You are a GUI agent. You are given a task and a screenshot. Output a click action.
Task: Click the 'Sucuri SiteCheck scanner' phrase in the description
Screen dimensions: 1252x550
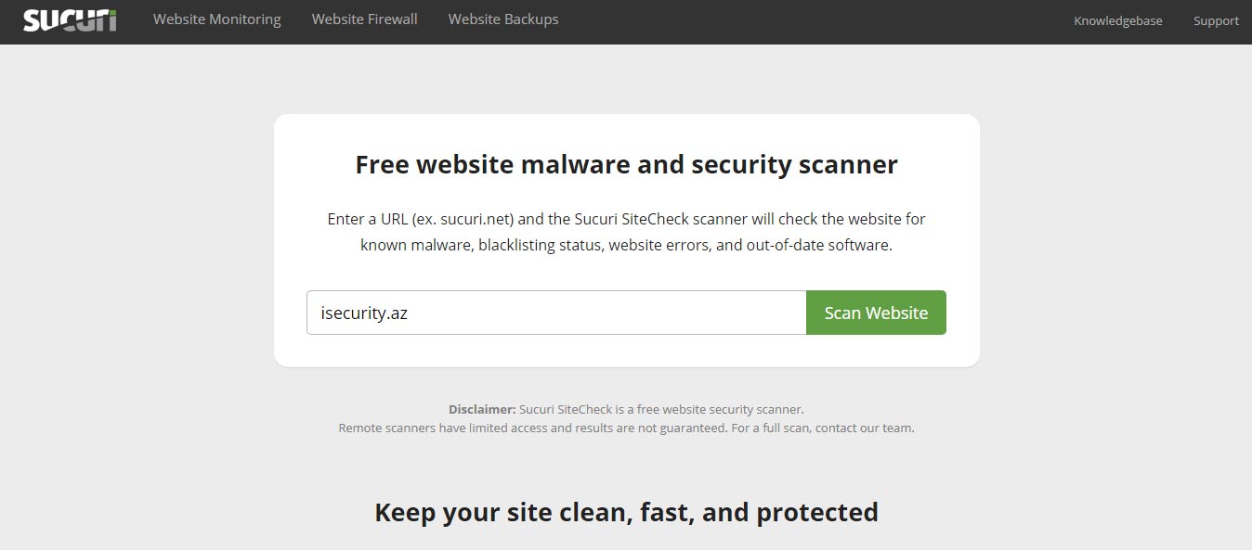[x=644, y=220]
